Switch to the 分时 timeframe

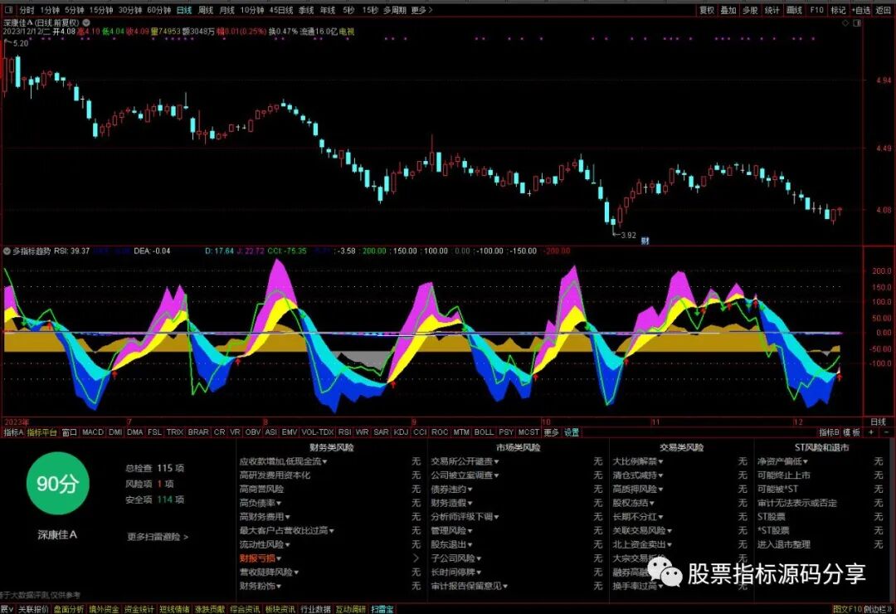[x=27, y=10]
